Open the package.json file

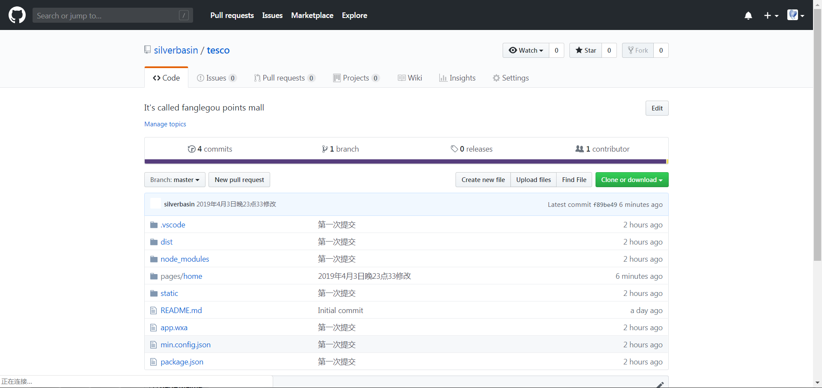[182, 362]
